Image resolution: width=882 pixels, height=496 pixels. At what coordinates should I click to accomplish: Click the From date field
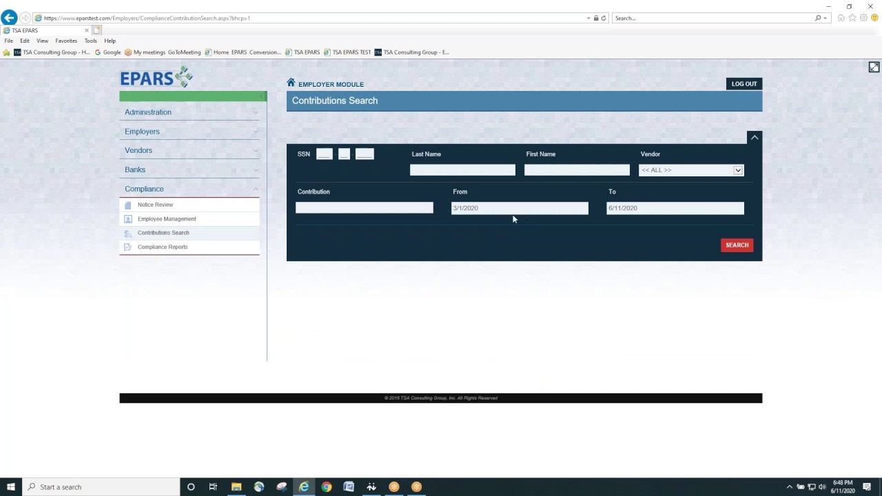(x=520, y=208)
